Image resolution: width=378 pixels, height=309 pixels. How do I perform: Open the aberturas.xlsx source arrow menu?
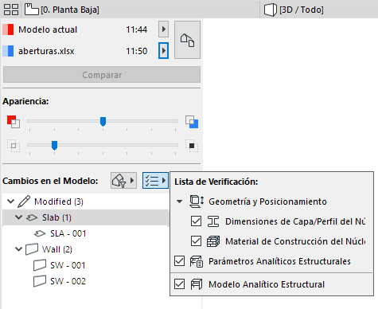pyautogui.click(x=163, y=50)
